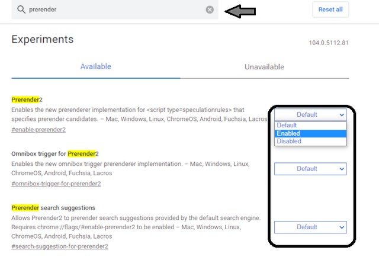This screenshot has width=379, height=263.
Task: Focus the flags search input field
Action: 113,10
